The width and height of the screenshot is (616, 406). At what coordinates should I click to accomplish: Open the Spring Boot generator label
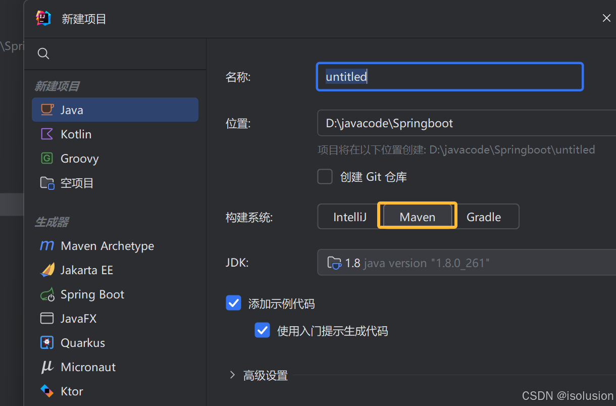(x=92, y=294)
